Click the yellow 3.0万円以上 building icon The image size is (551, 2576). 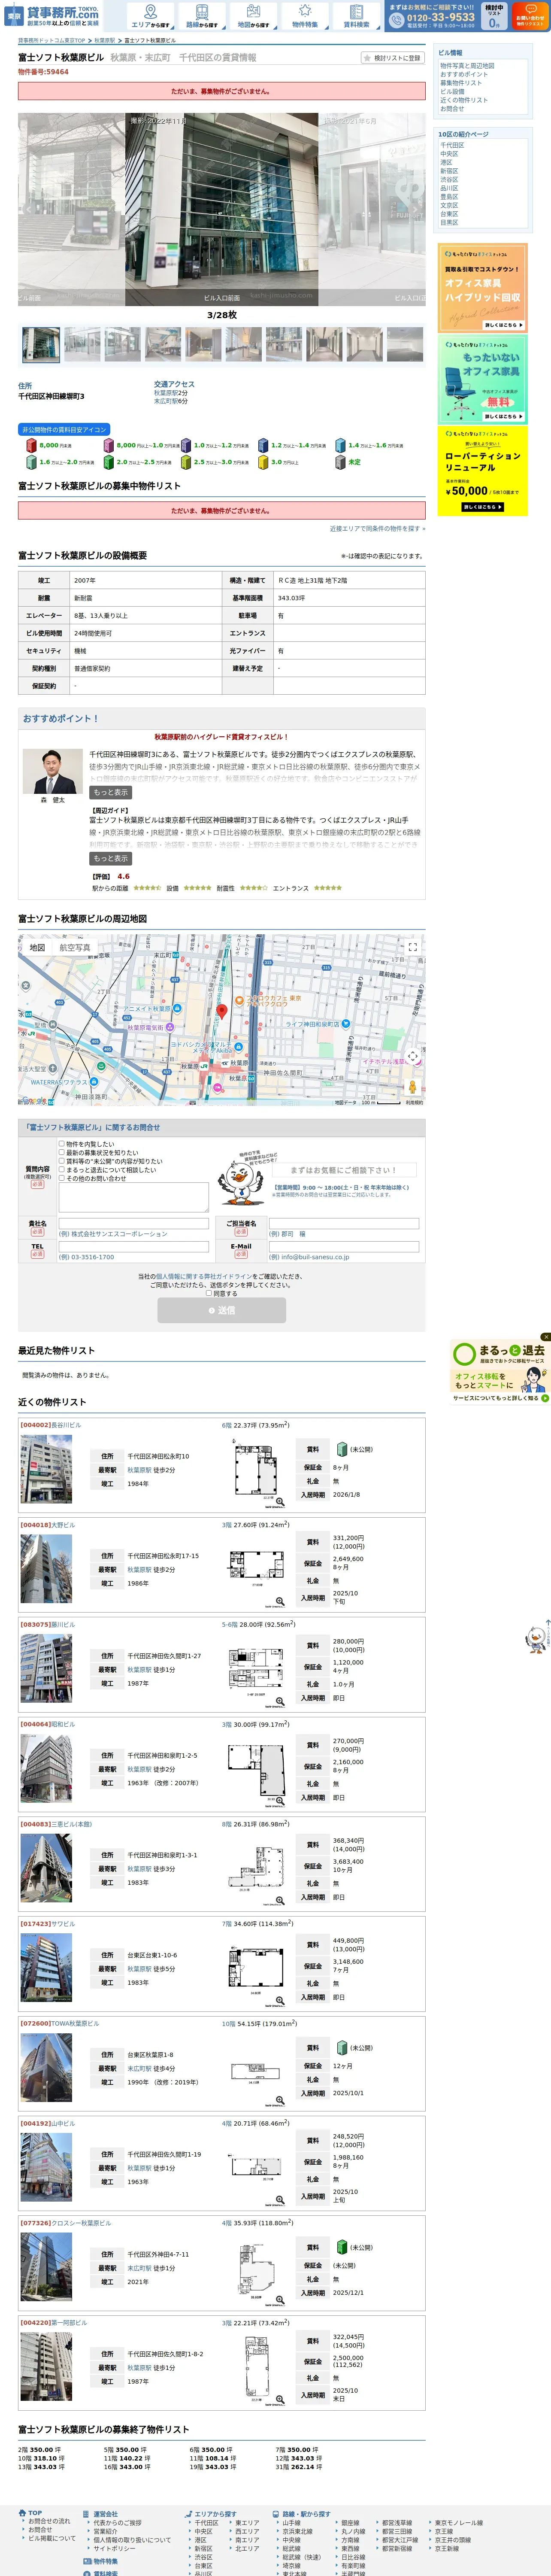[x=263, y=462]
